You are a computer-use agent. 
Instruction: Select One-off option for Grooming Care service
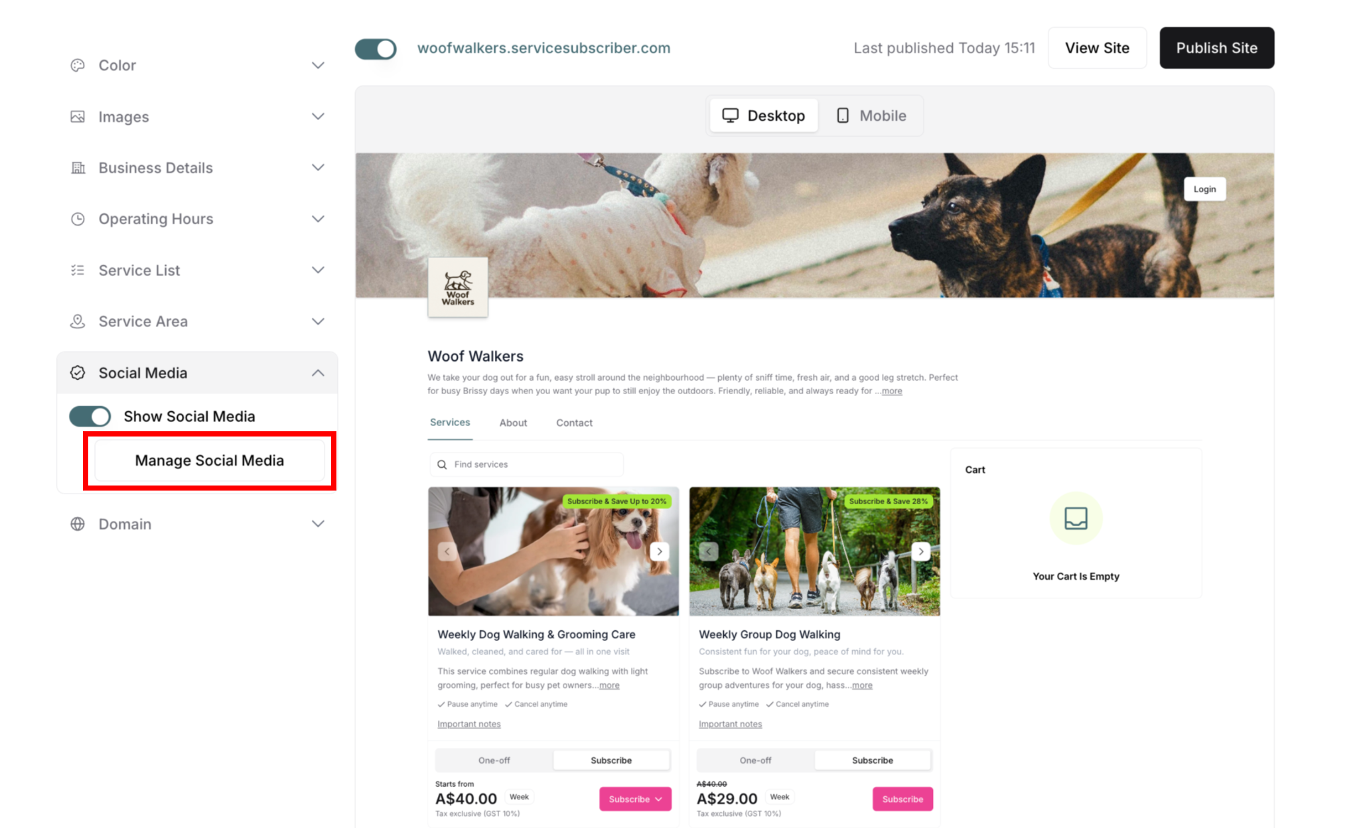[494, 760]
